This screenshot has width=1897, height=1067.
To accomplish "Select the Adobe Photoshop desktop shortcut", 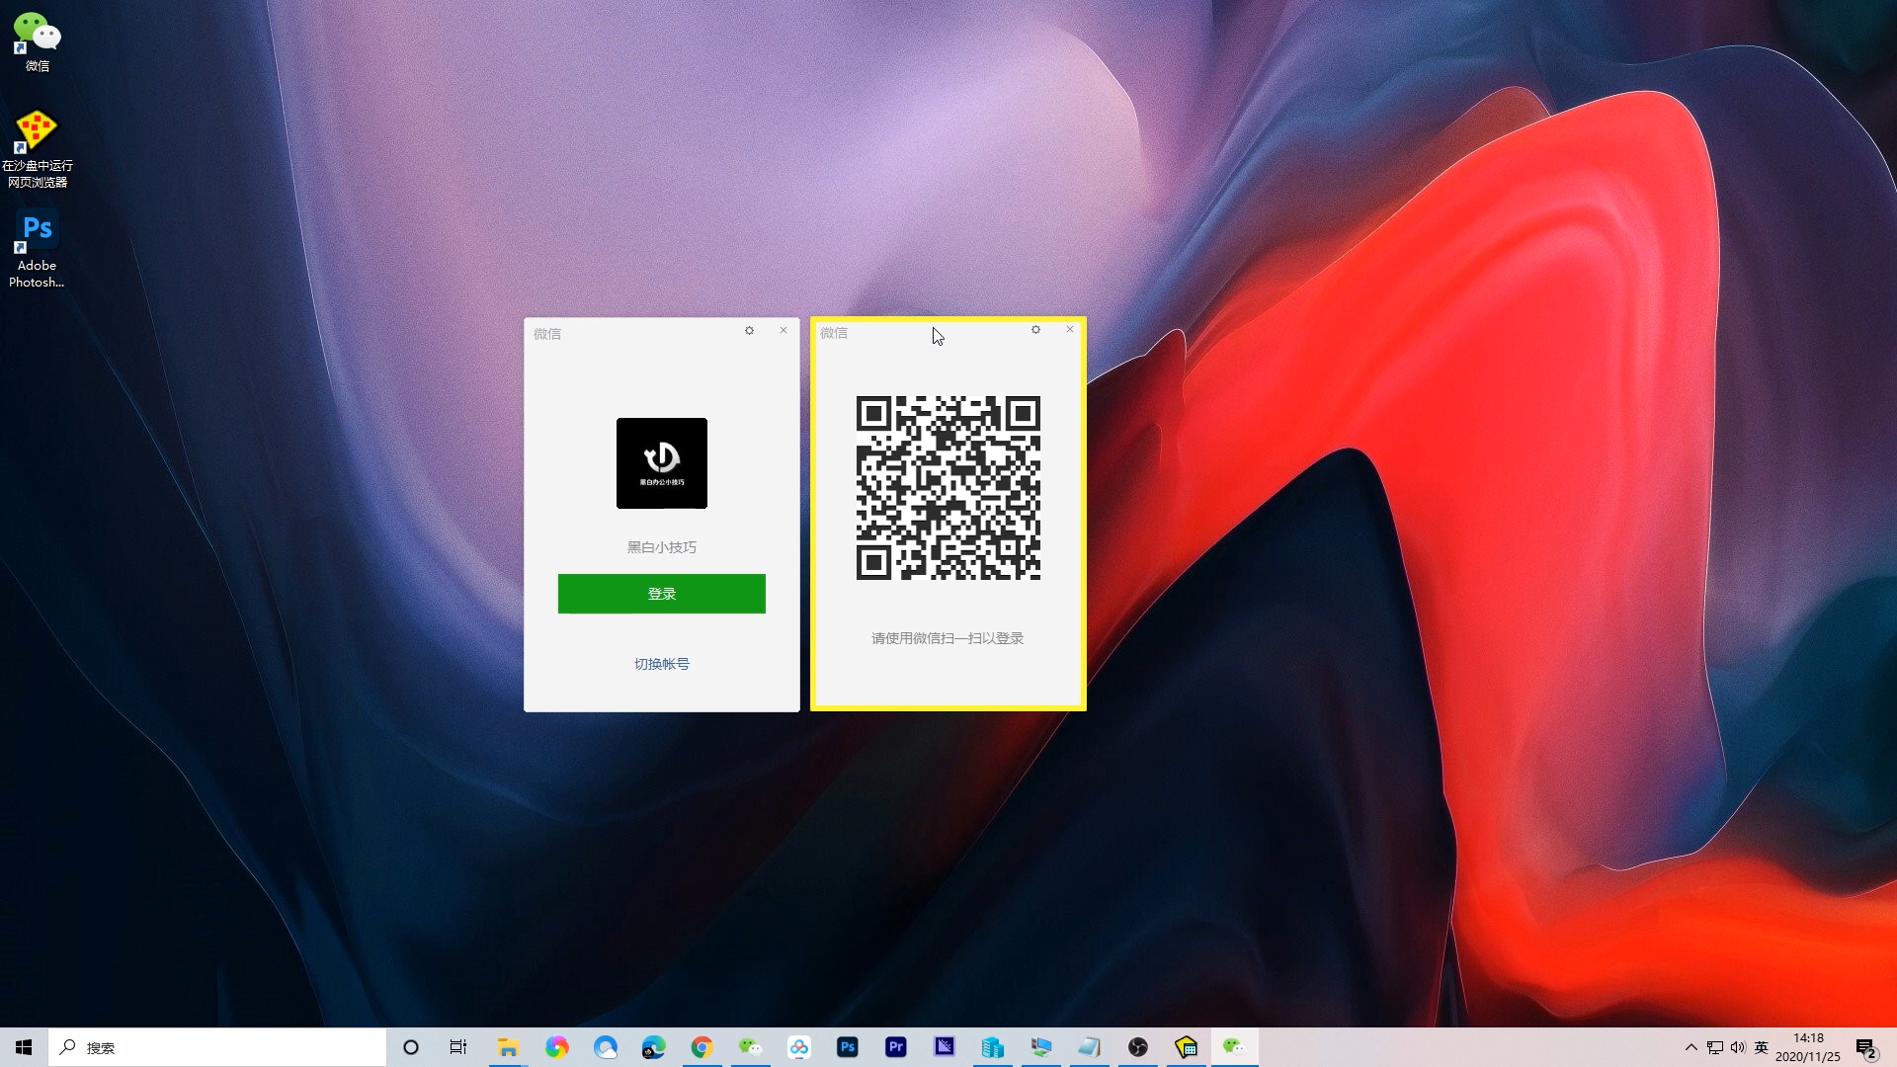I will point(38,249).
